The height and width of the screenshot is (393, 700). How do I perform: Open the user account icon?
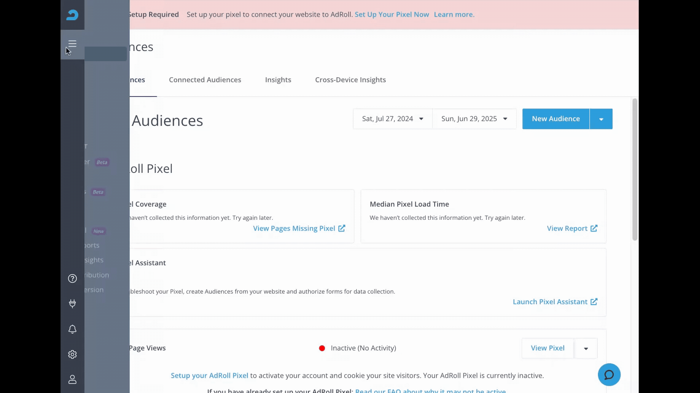coord(72,380)
